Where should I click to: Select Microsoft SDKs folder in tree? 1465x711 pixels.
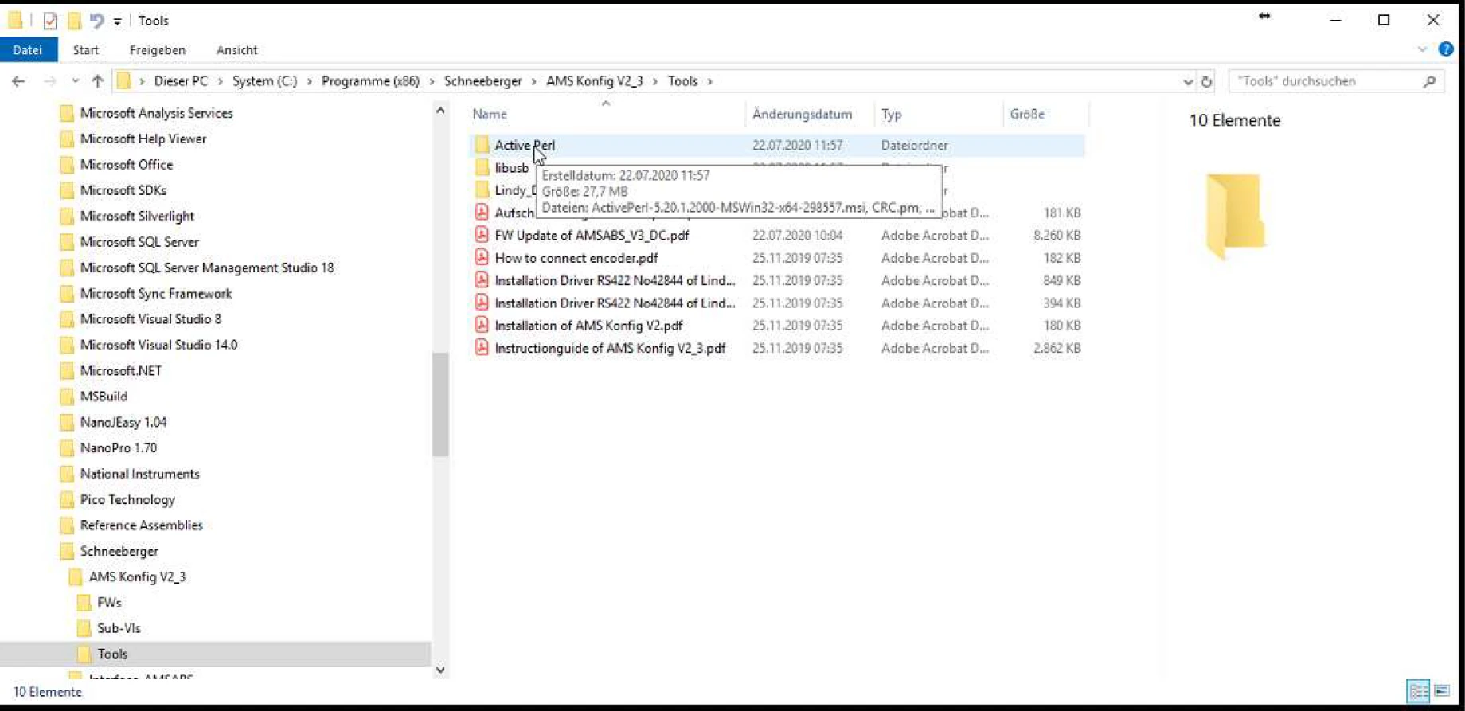point(123,190)
